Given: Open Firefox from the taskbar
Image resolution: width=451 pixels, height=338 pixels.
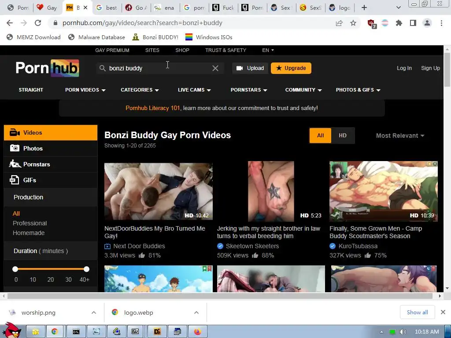Looking at the screenshot, I should pyautogui.click(x=198, y=332).
